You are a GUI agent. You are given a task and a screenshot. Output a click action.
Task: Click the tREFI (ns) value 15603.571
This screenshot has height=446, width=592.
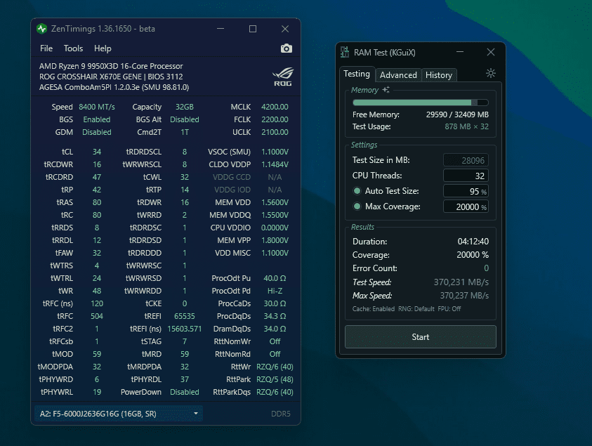point(184,329)
